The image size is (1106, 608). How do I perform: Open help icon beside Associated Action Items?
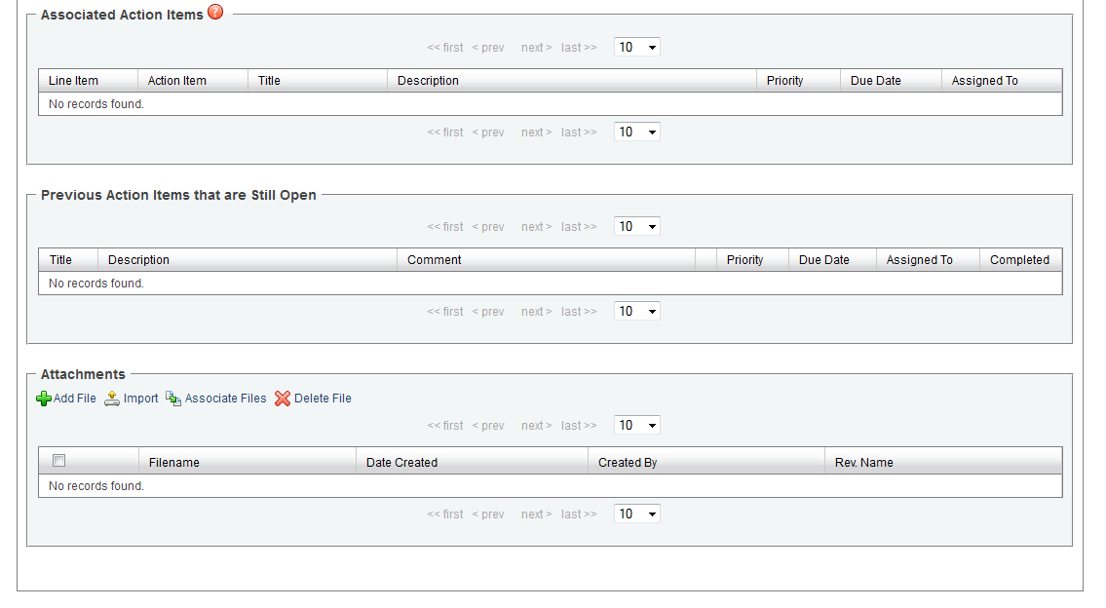point(215,12)
